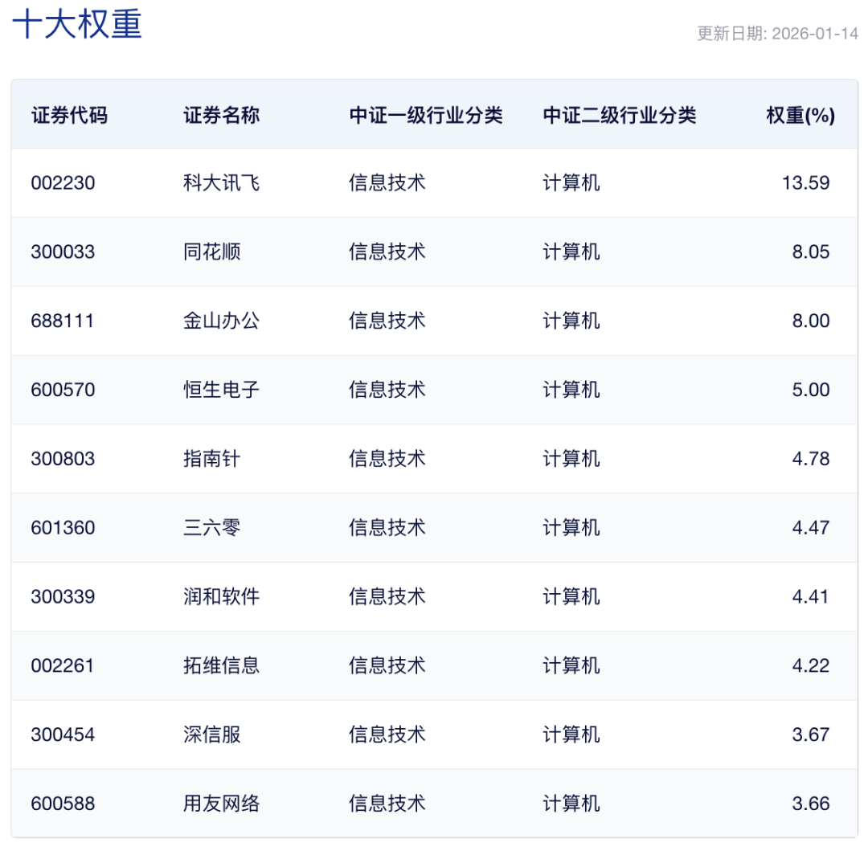
Task: Select stock code 601360
Action: (63, 527)
